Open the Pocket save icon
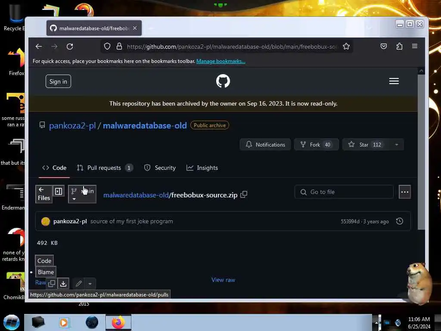The image size is (441, 331). tap(384, 46)
